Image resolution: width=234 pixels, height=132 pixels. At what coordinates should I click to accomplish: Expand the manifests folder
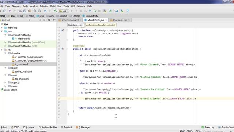1,28
